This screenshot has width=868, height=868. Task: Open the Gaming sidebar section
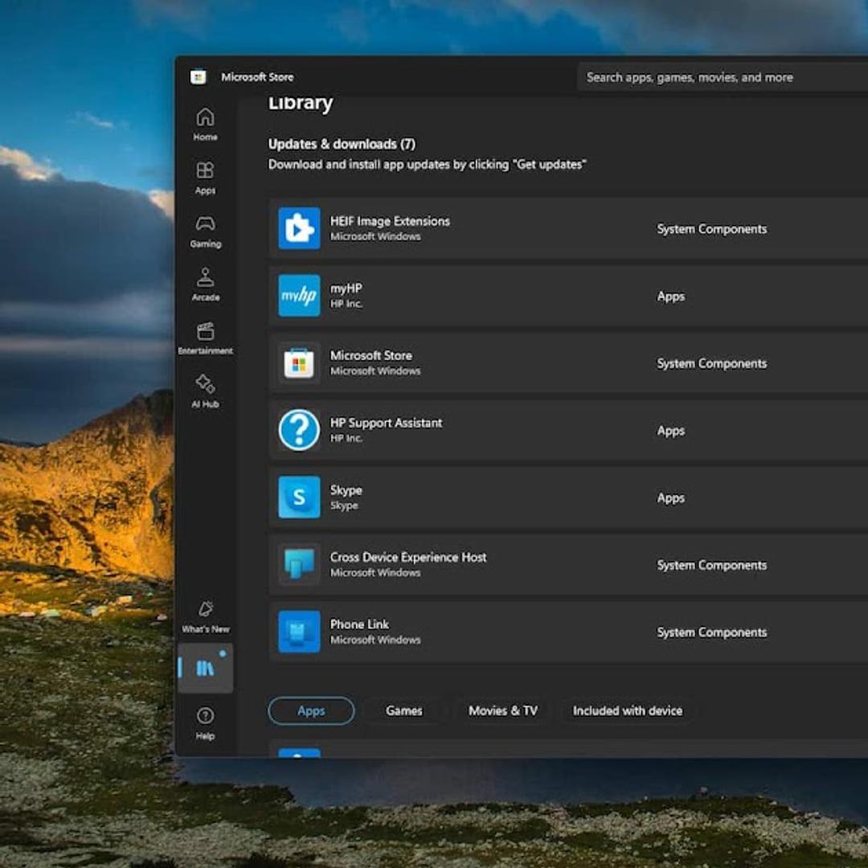coord(205,231)
